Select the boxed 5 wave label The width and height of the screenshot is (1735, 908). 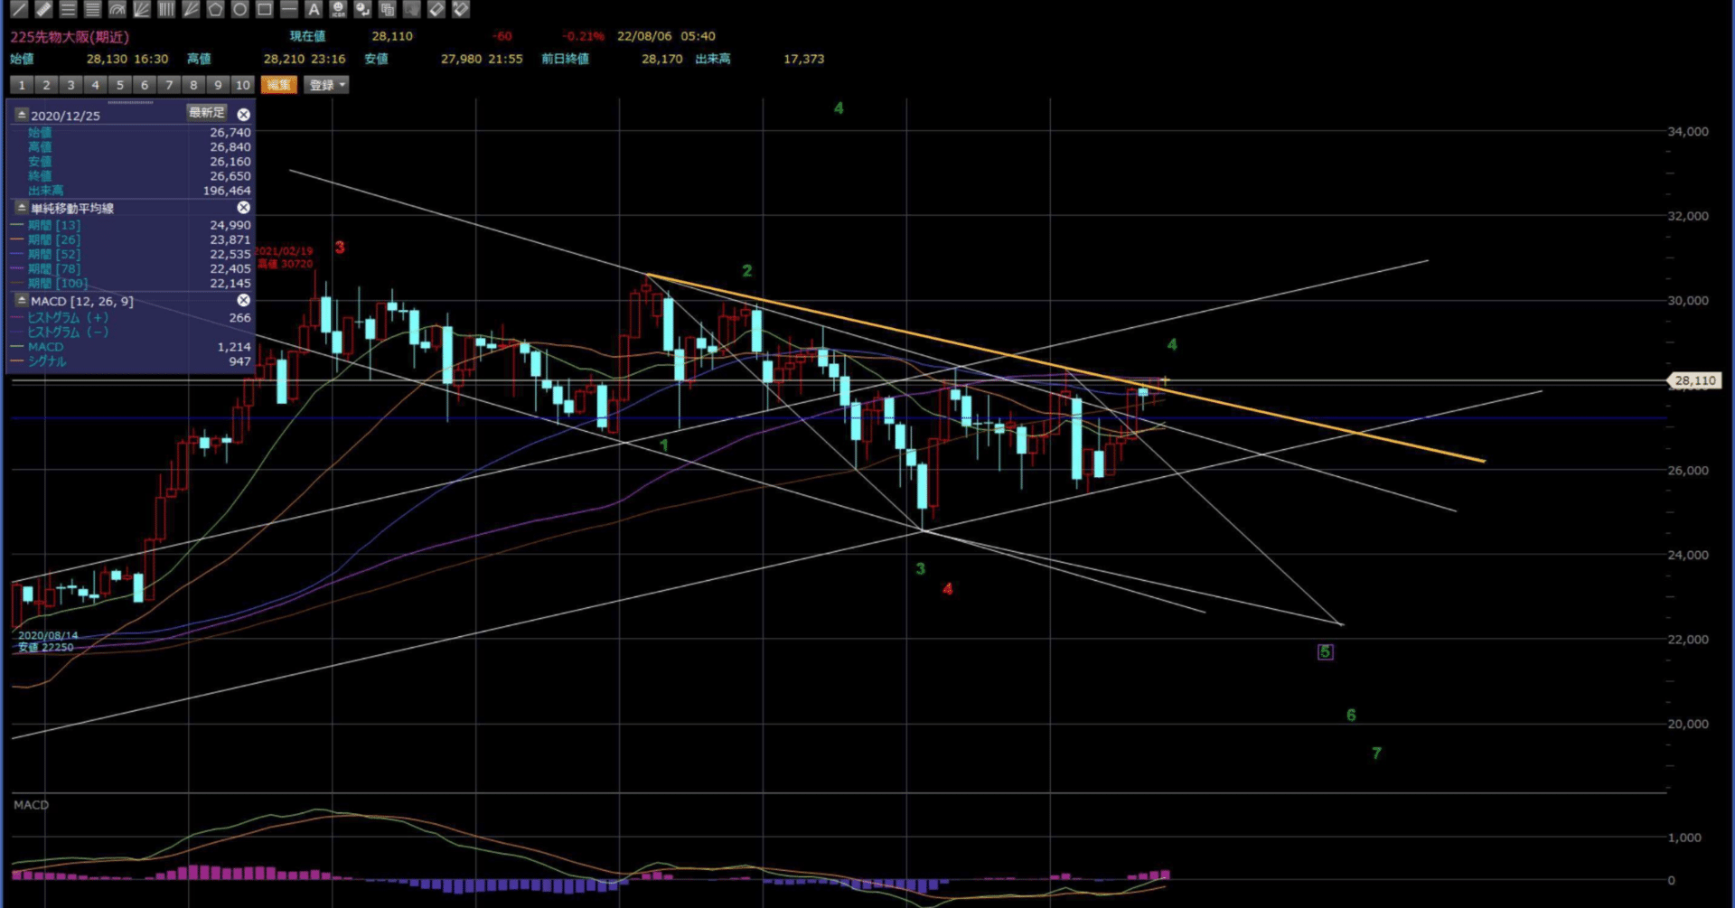pyautogui.click(x=1325, y=651)
